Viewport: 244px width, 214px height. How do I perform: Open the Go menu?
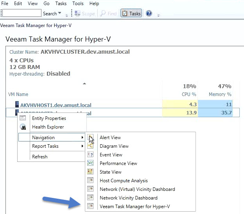point(47,4)
